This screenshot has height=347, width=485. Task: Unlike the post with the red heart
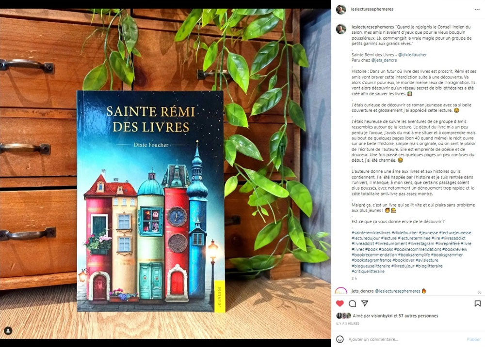[339, 303]
